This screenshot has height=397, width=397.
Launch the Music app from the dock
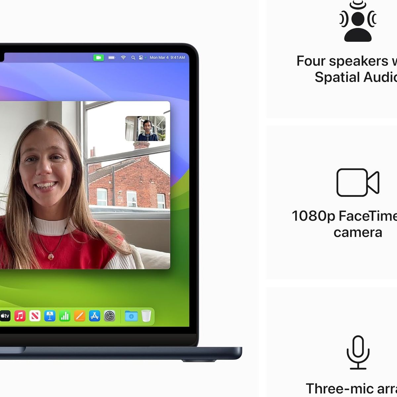(20, 316)
